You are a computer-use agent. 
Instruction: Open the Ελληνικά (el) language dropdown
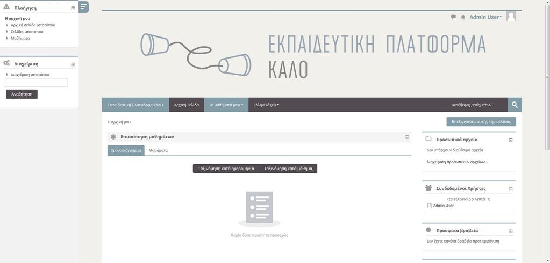[266, 105]
